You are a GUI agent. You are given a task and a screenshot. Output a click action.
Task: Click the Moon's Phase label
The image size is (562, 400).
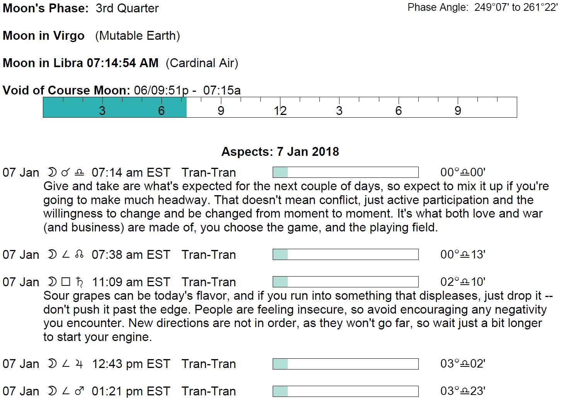point(46,8)
